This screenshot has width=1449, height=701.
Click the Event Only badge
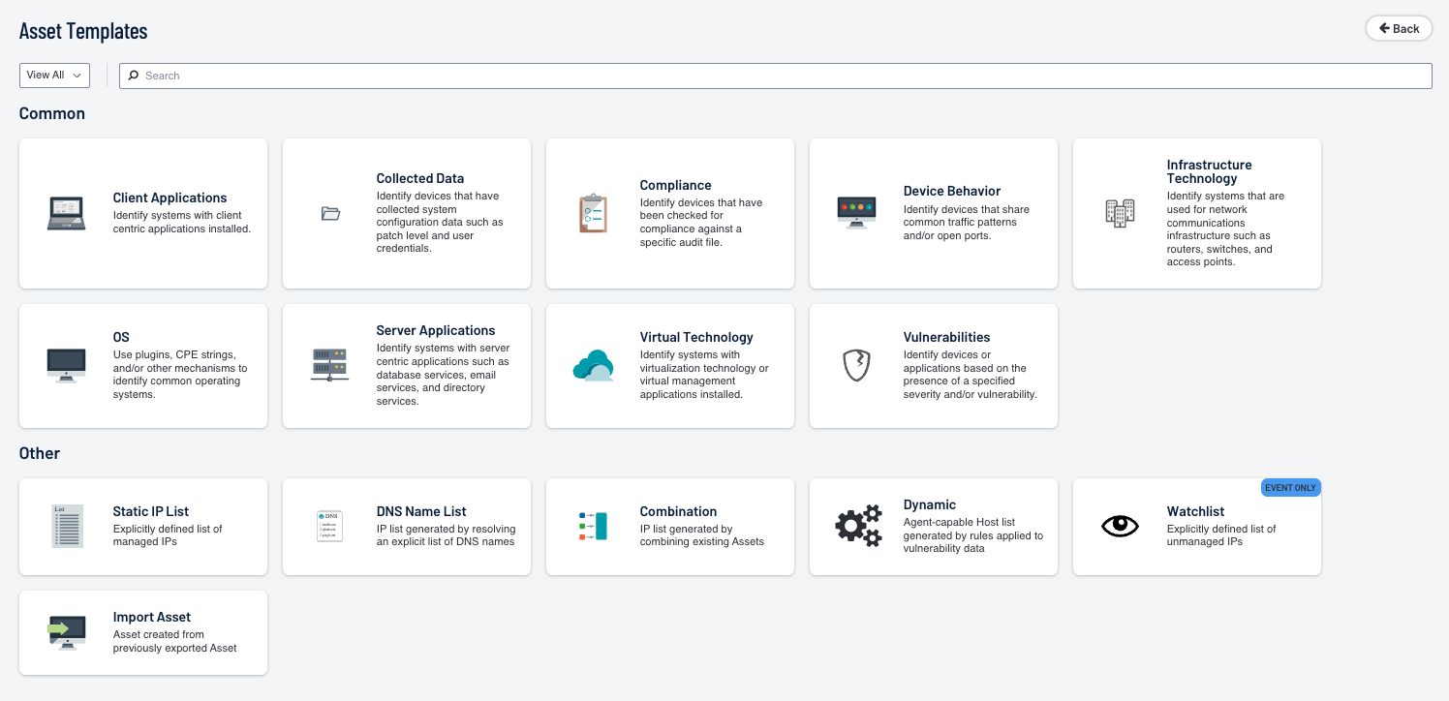coord(1290,487)
